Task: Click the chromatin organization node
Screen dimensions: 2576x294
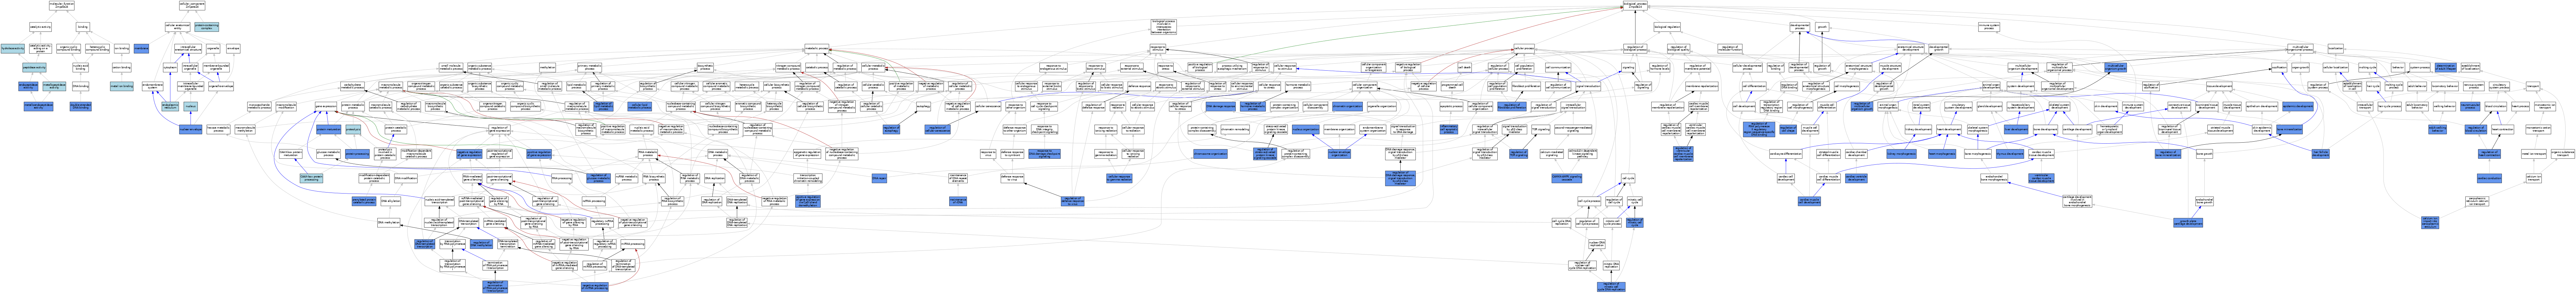Action: pos(1348,106)
